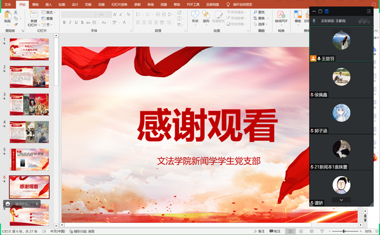This screenshot has height=235, width=380.
Task: Click the New Slide icon
Action: tap(34, 15)
